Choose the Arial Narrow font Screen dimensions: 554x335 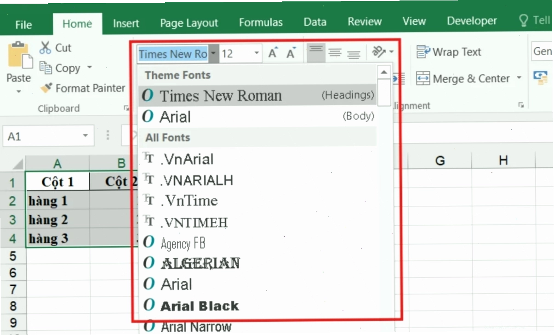point(257,326)
